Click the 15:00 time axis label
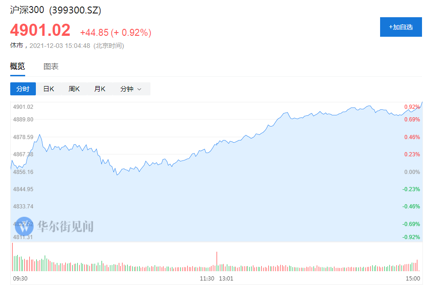The image size is (429, 287). tap(413, 278)
